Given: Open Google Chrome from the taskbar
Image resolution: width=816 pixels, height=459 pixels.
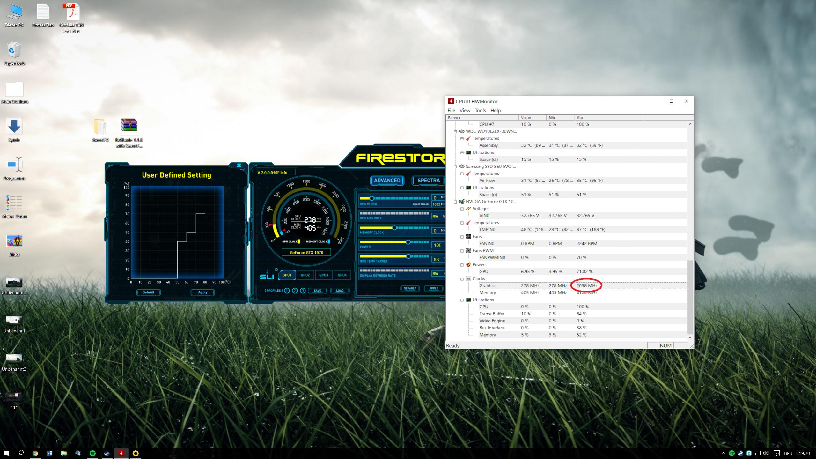Looking at the screenshot, I should [x=35, y=453].
